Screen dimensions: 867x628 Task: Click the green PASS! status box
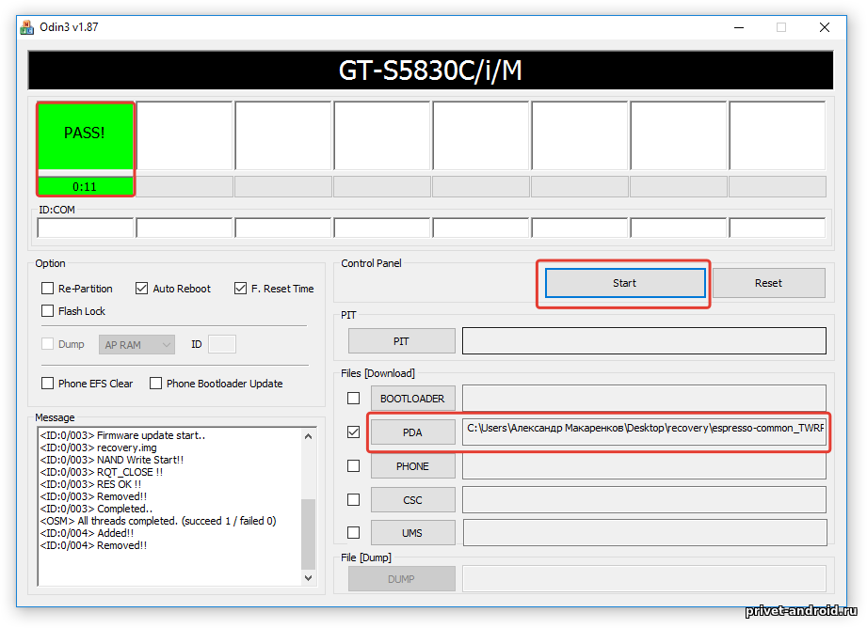coord(85,136)
